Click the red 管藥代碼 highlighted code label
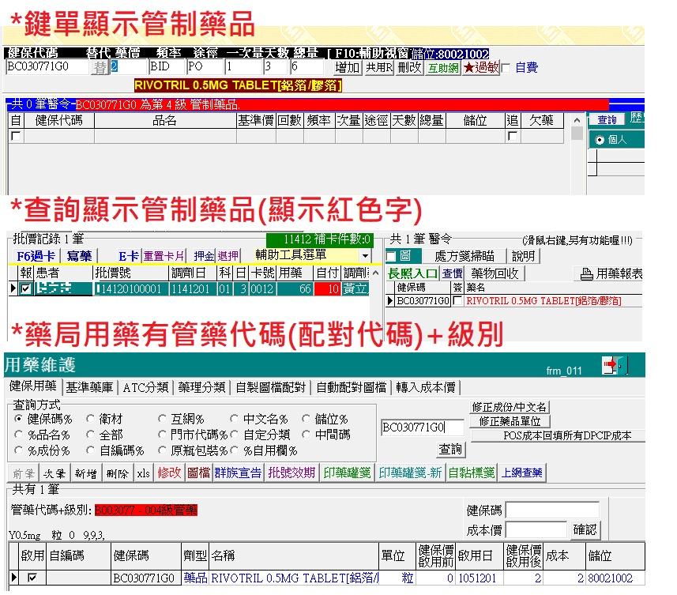This screenshot has height=595, width=677. (146, 510)
